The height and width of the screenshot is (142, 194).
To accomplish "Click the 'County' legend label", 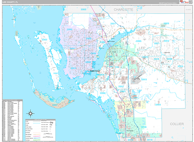I will tap(27, 121).
